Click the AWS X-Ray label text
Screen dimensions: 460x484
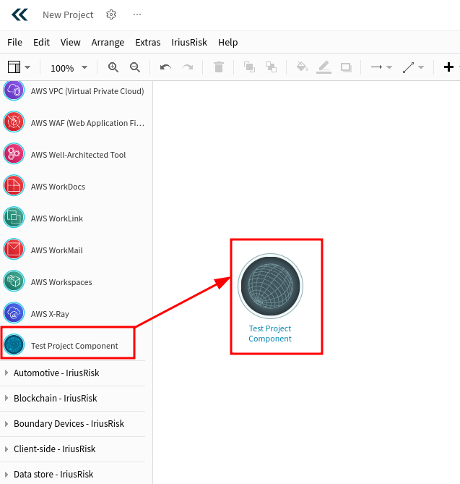[x=50, y=314]
